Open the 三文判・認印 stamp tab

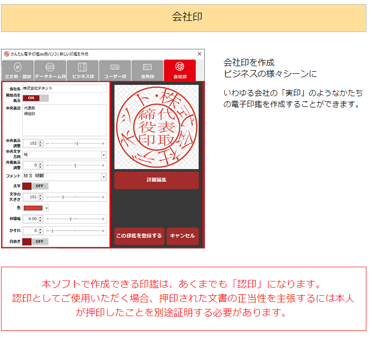click(18, 70)
